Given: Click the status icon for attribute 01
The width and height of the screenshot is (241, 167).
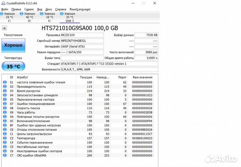Looking at the screenshot, I should 5,82.
